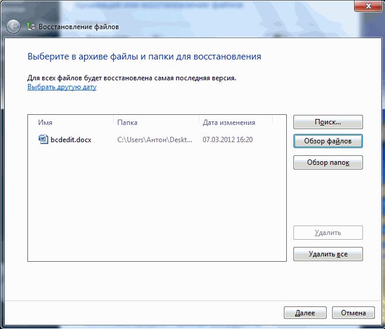The image size is (385, 329).
Task: Click the file restore wizard icon in title
Action: (x=31, y=27)
